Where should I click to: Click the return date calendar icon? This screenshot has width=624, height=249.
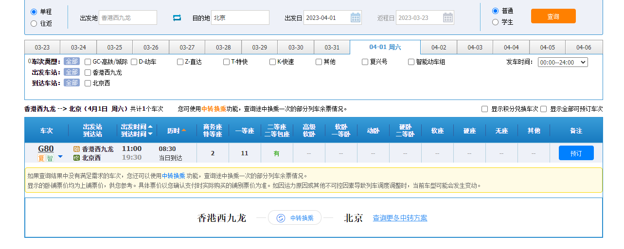(448, 18)
